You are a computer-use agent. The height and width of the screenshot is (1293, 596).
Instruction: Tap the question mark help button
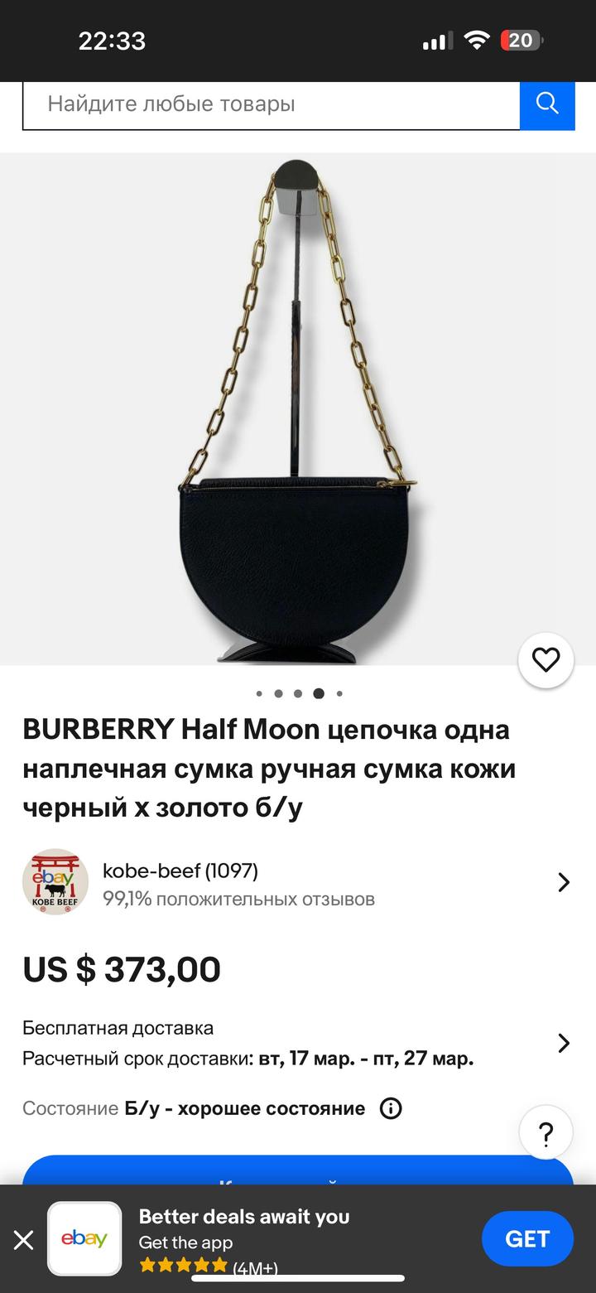(x=546, y=1132)
